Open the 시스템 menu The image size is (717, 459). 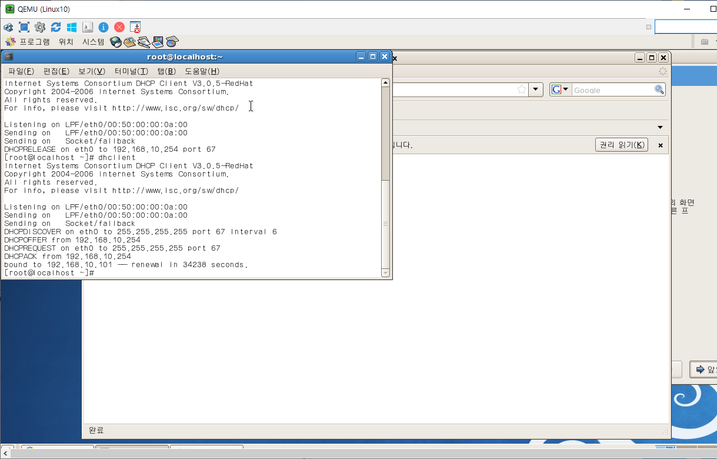(x=93, y=42)
